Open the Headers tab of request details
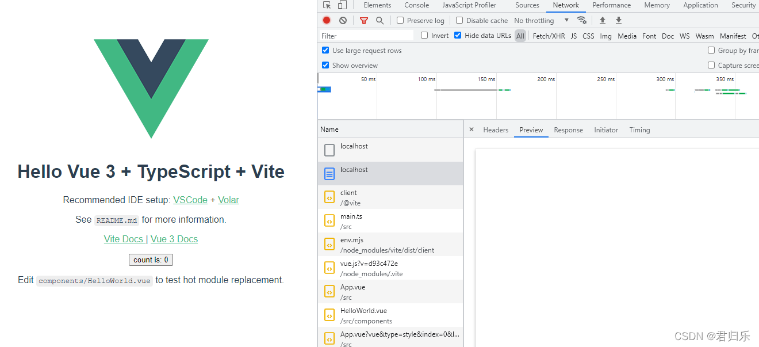Viewport: 759px width, 347px height. pos(496,130)
